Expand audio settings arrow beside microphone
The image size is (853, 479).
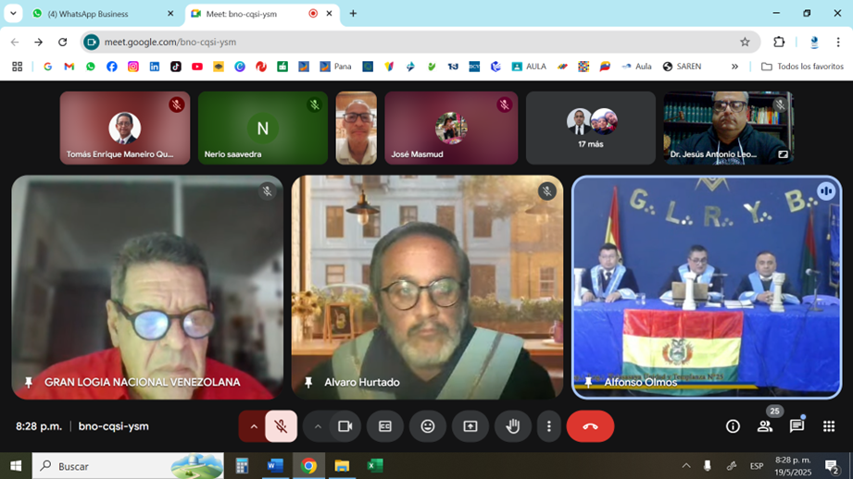click(x=253, y=426)
